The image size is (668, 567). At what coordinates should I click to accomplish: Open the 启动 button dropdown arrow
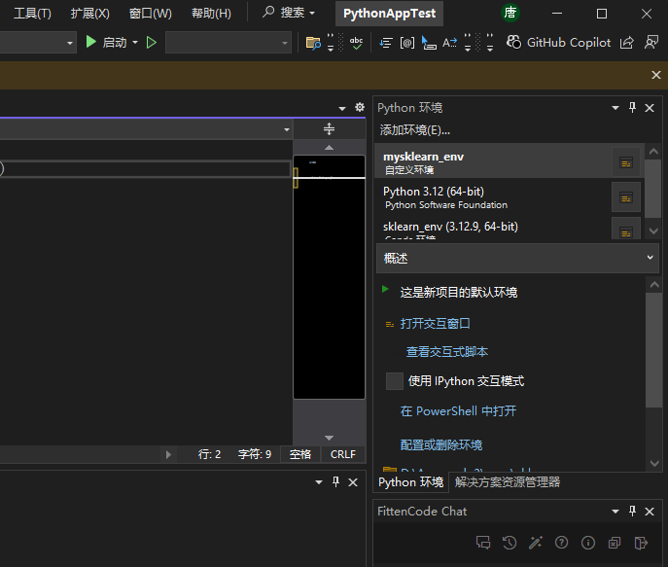coord(135,42)
